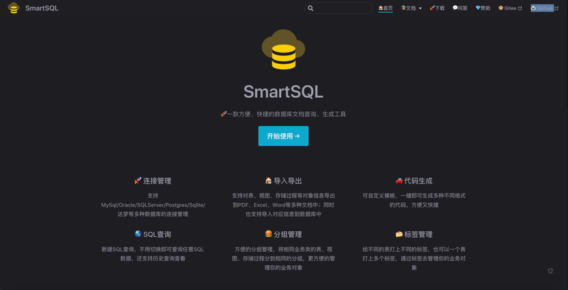The width and height of the screenshot is (568, 290).
Task: Click the SmartSQL logo icon in navbar
Action: tap(13, 8)
